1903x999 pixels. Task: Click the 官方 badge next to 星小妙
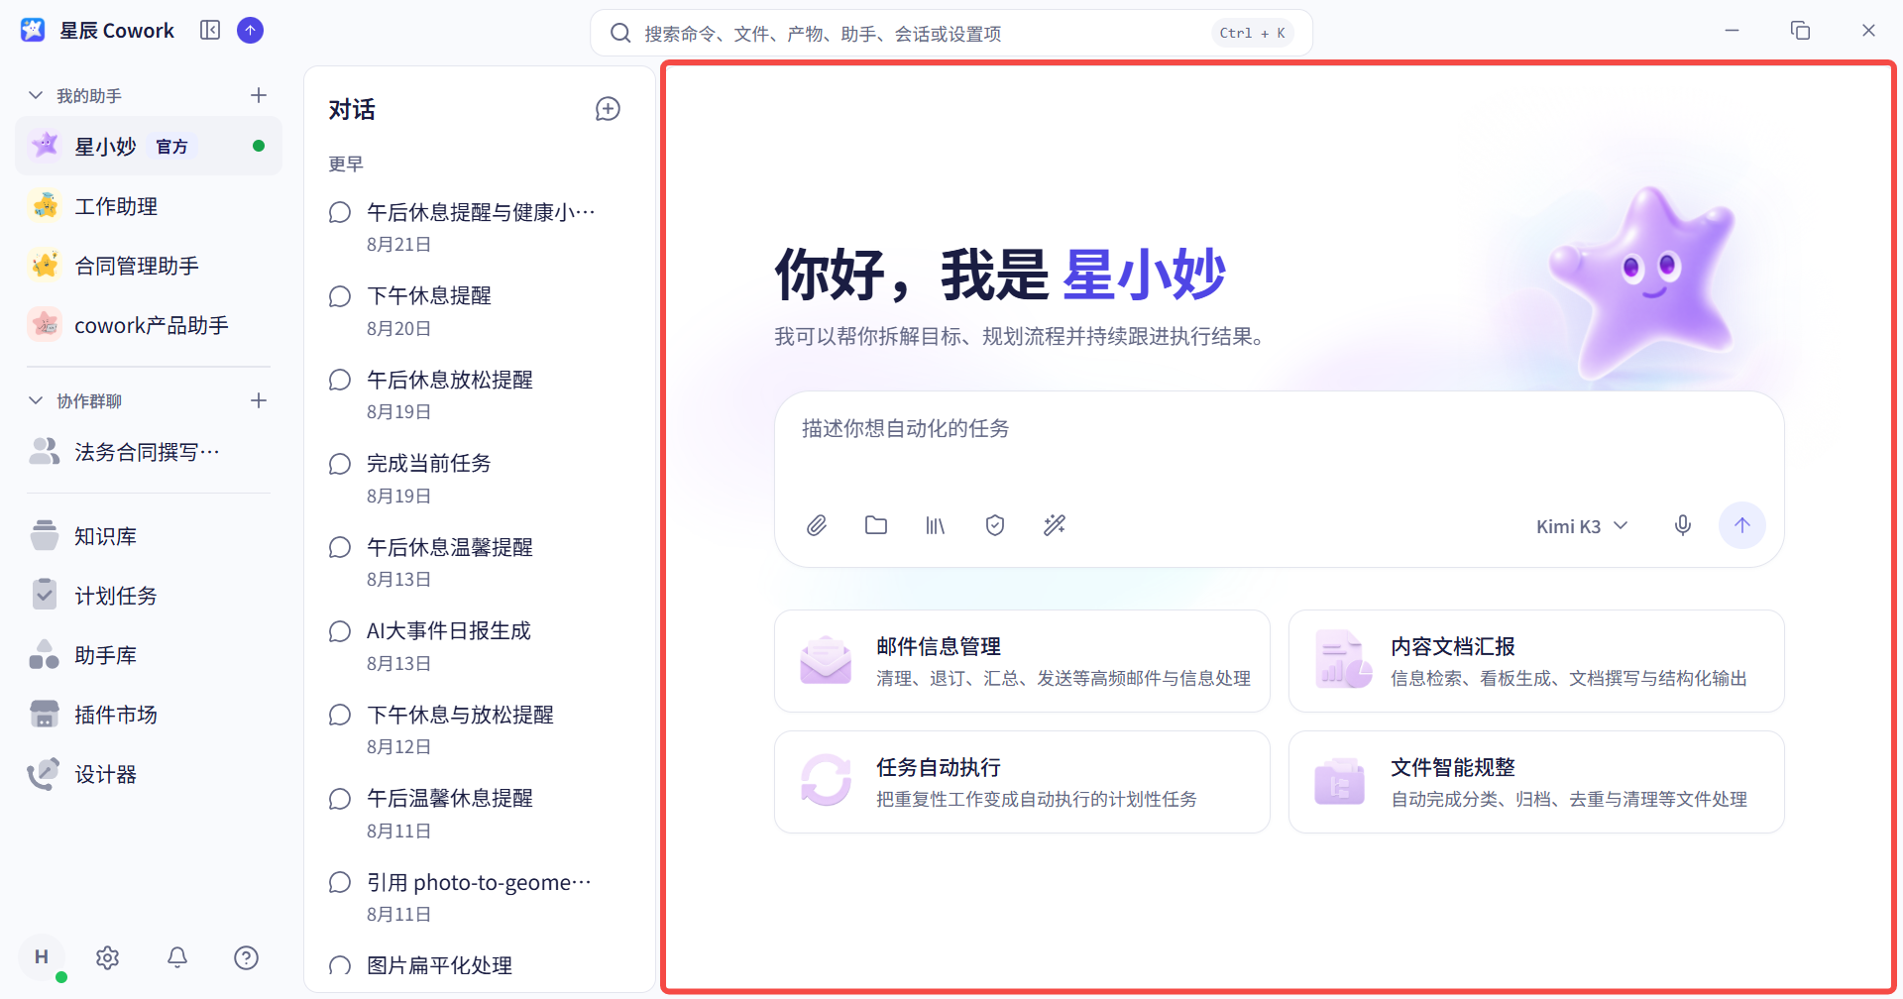coord(172,147)
